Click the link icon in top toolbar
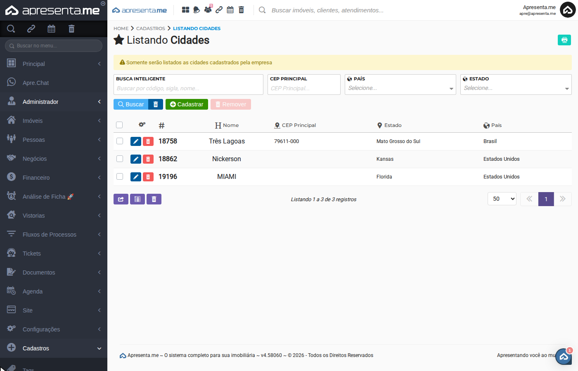This screenshot has width=578, height=371. (x=219, y=10)
